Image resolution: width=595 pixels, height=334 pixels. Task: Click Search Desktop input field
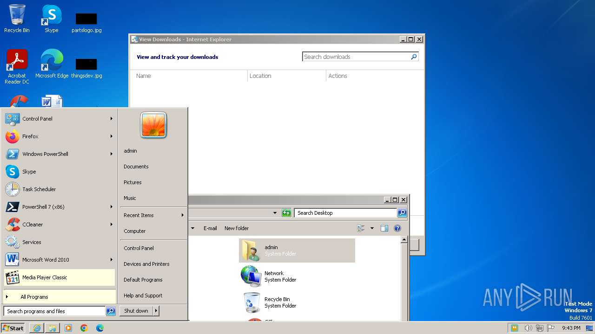coord(345,213)
